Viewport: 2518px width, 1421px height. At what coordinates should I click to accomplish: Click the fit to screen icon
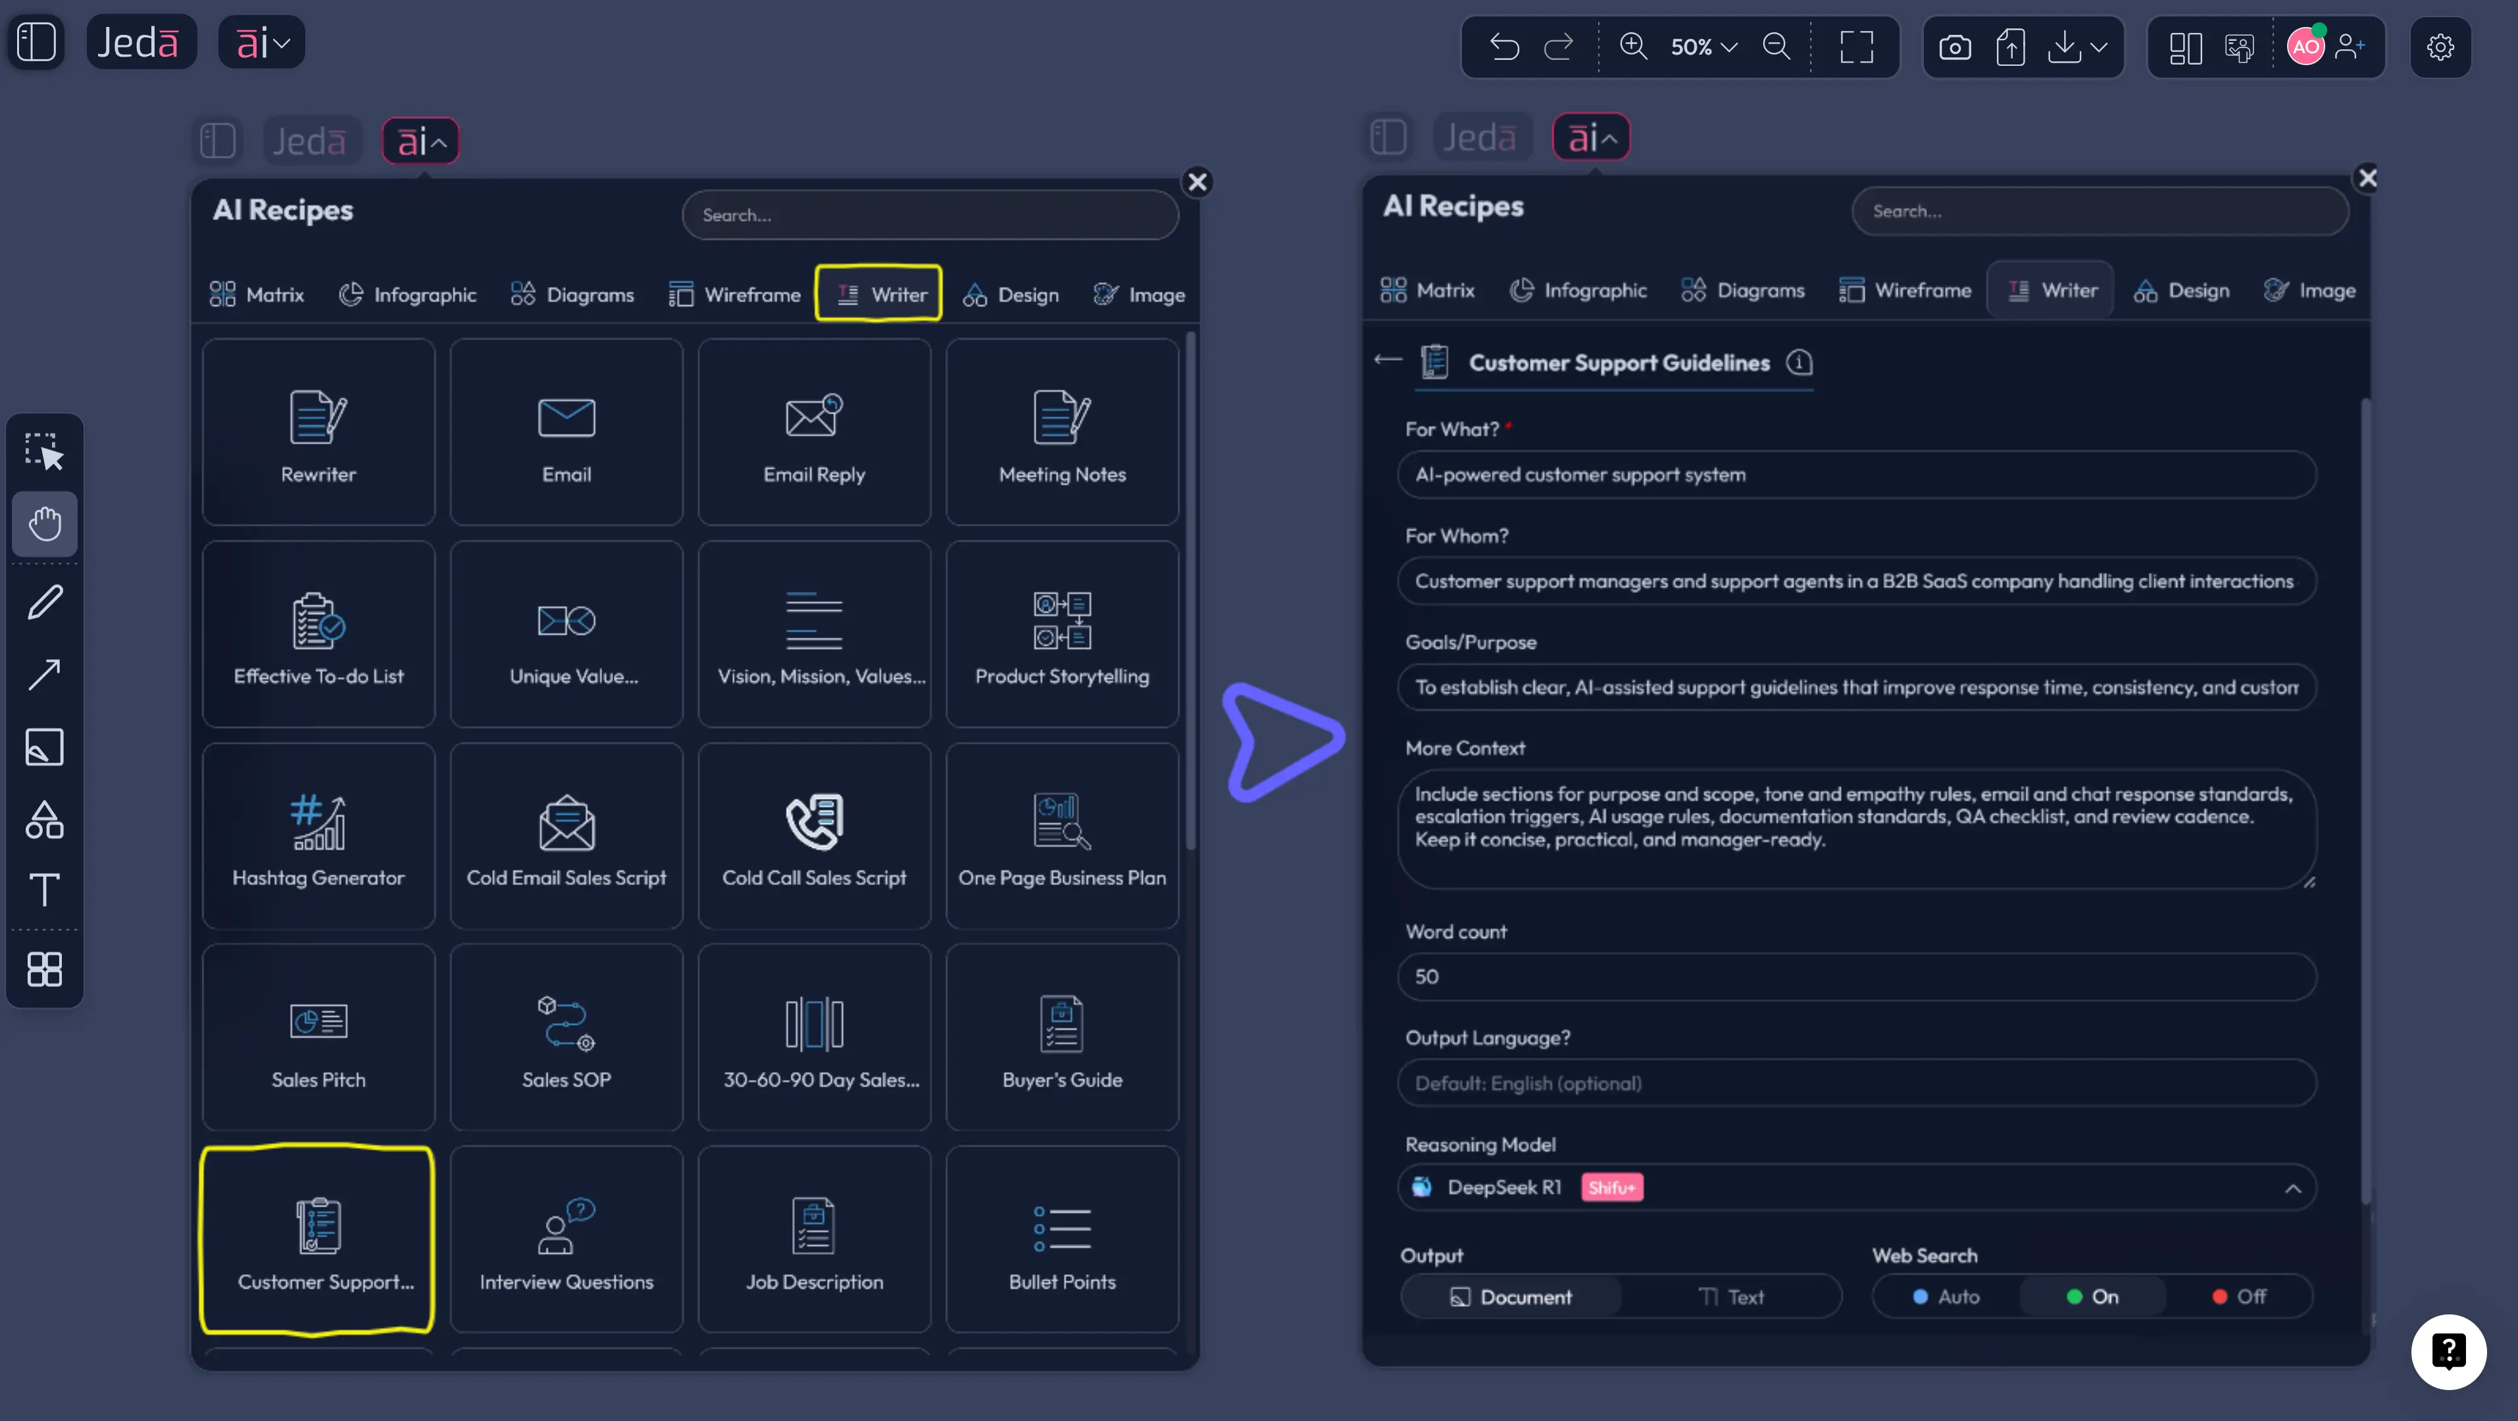1856,46
